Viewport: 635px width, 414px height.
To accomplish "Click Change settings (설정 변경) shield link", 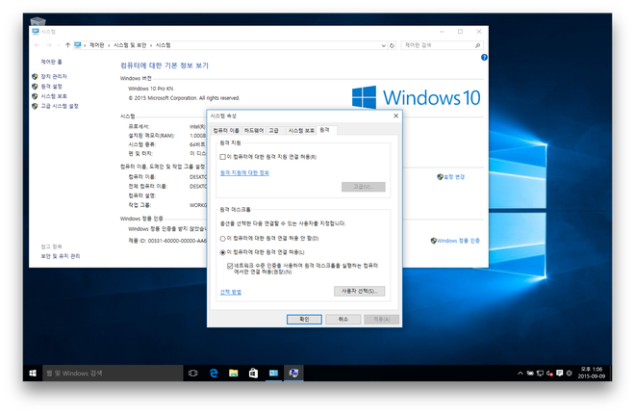I will (450, 177).
